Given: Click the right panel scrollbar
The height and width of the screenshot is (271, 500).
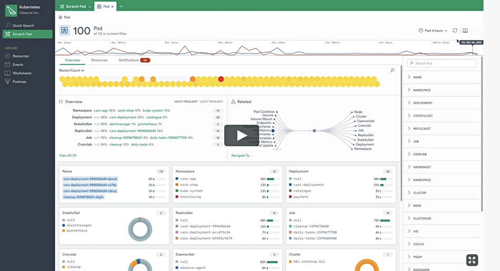Looking at the screenshot, I should (482, 134).
